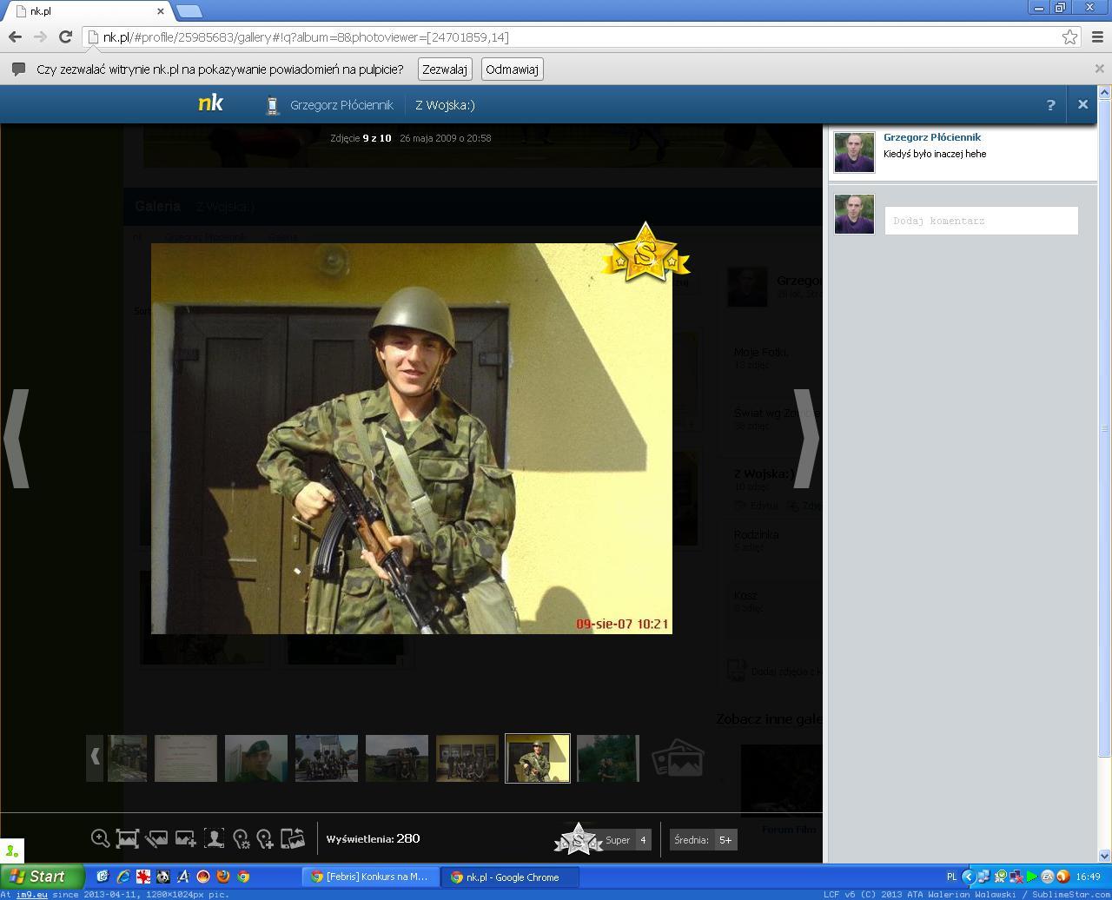The width and height of the screenshot is (1112, 900).
Task: Open the Chrome menu icon
Action: (x=1097, y=36)
